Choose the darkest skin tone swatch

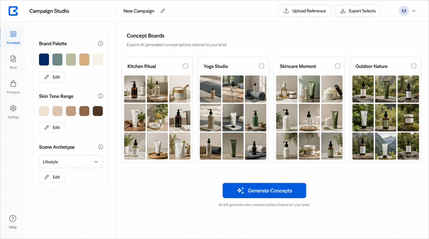[x=98, y=111]
